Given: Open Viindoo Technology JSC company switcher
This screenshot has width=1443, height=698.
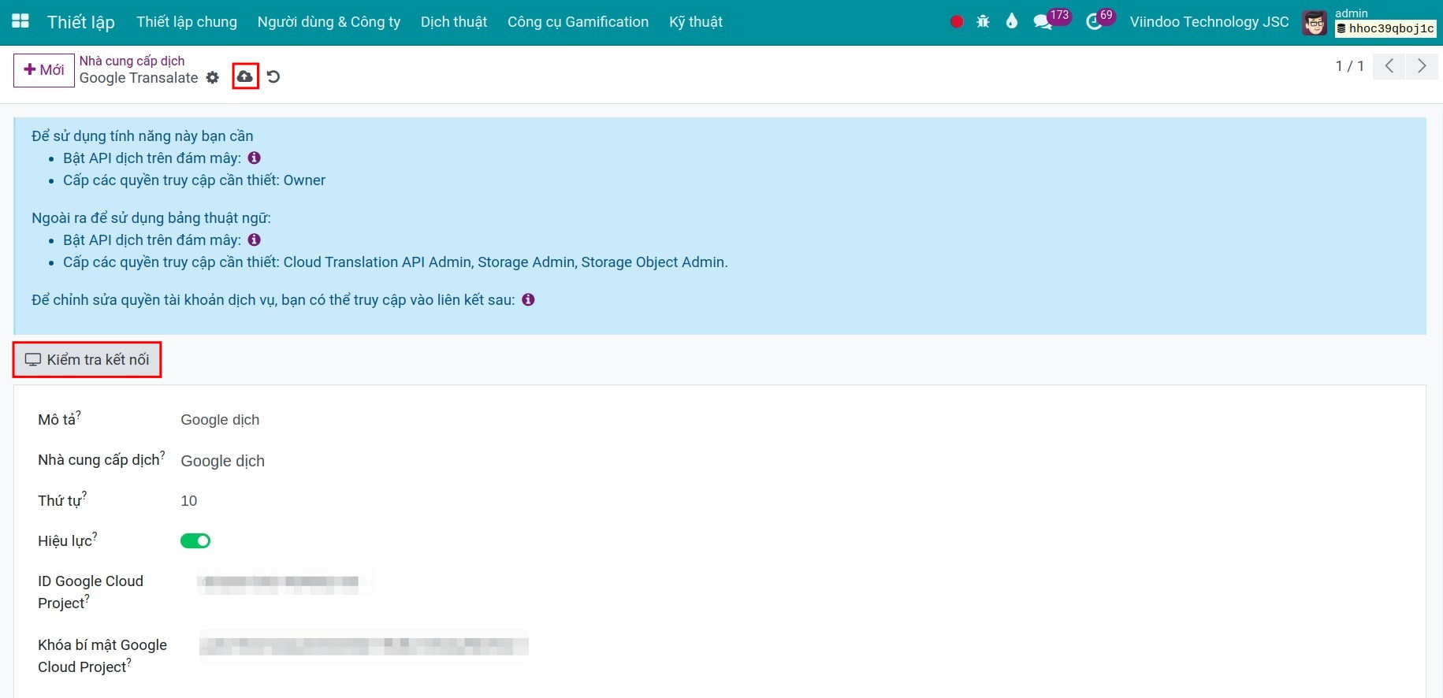Looking at the screenshot, I should 1209,22.
